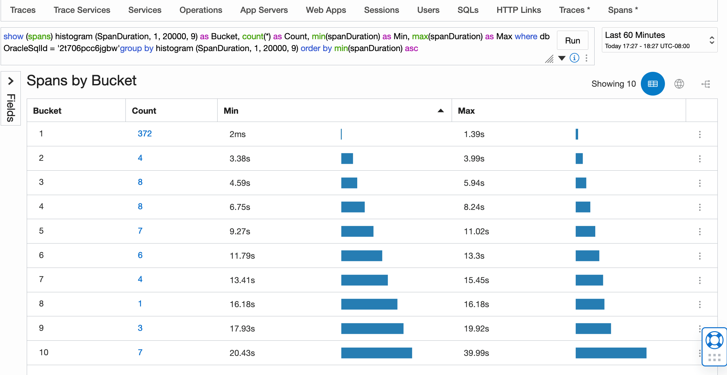Open row actions menu for bucket 1
Screen dimensions: 727x375
coord(700,134)
